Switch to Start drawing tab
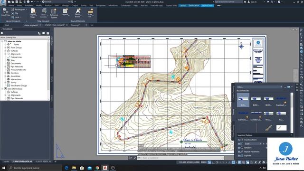Viewport: 304px width, 171px height. click(7, 25)
